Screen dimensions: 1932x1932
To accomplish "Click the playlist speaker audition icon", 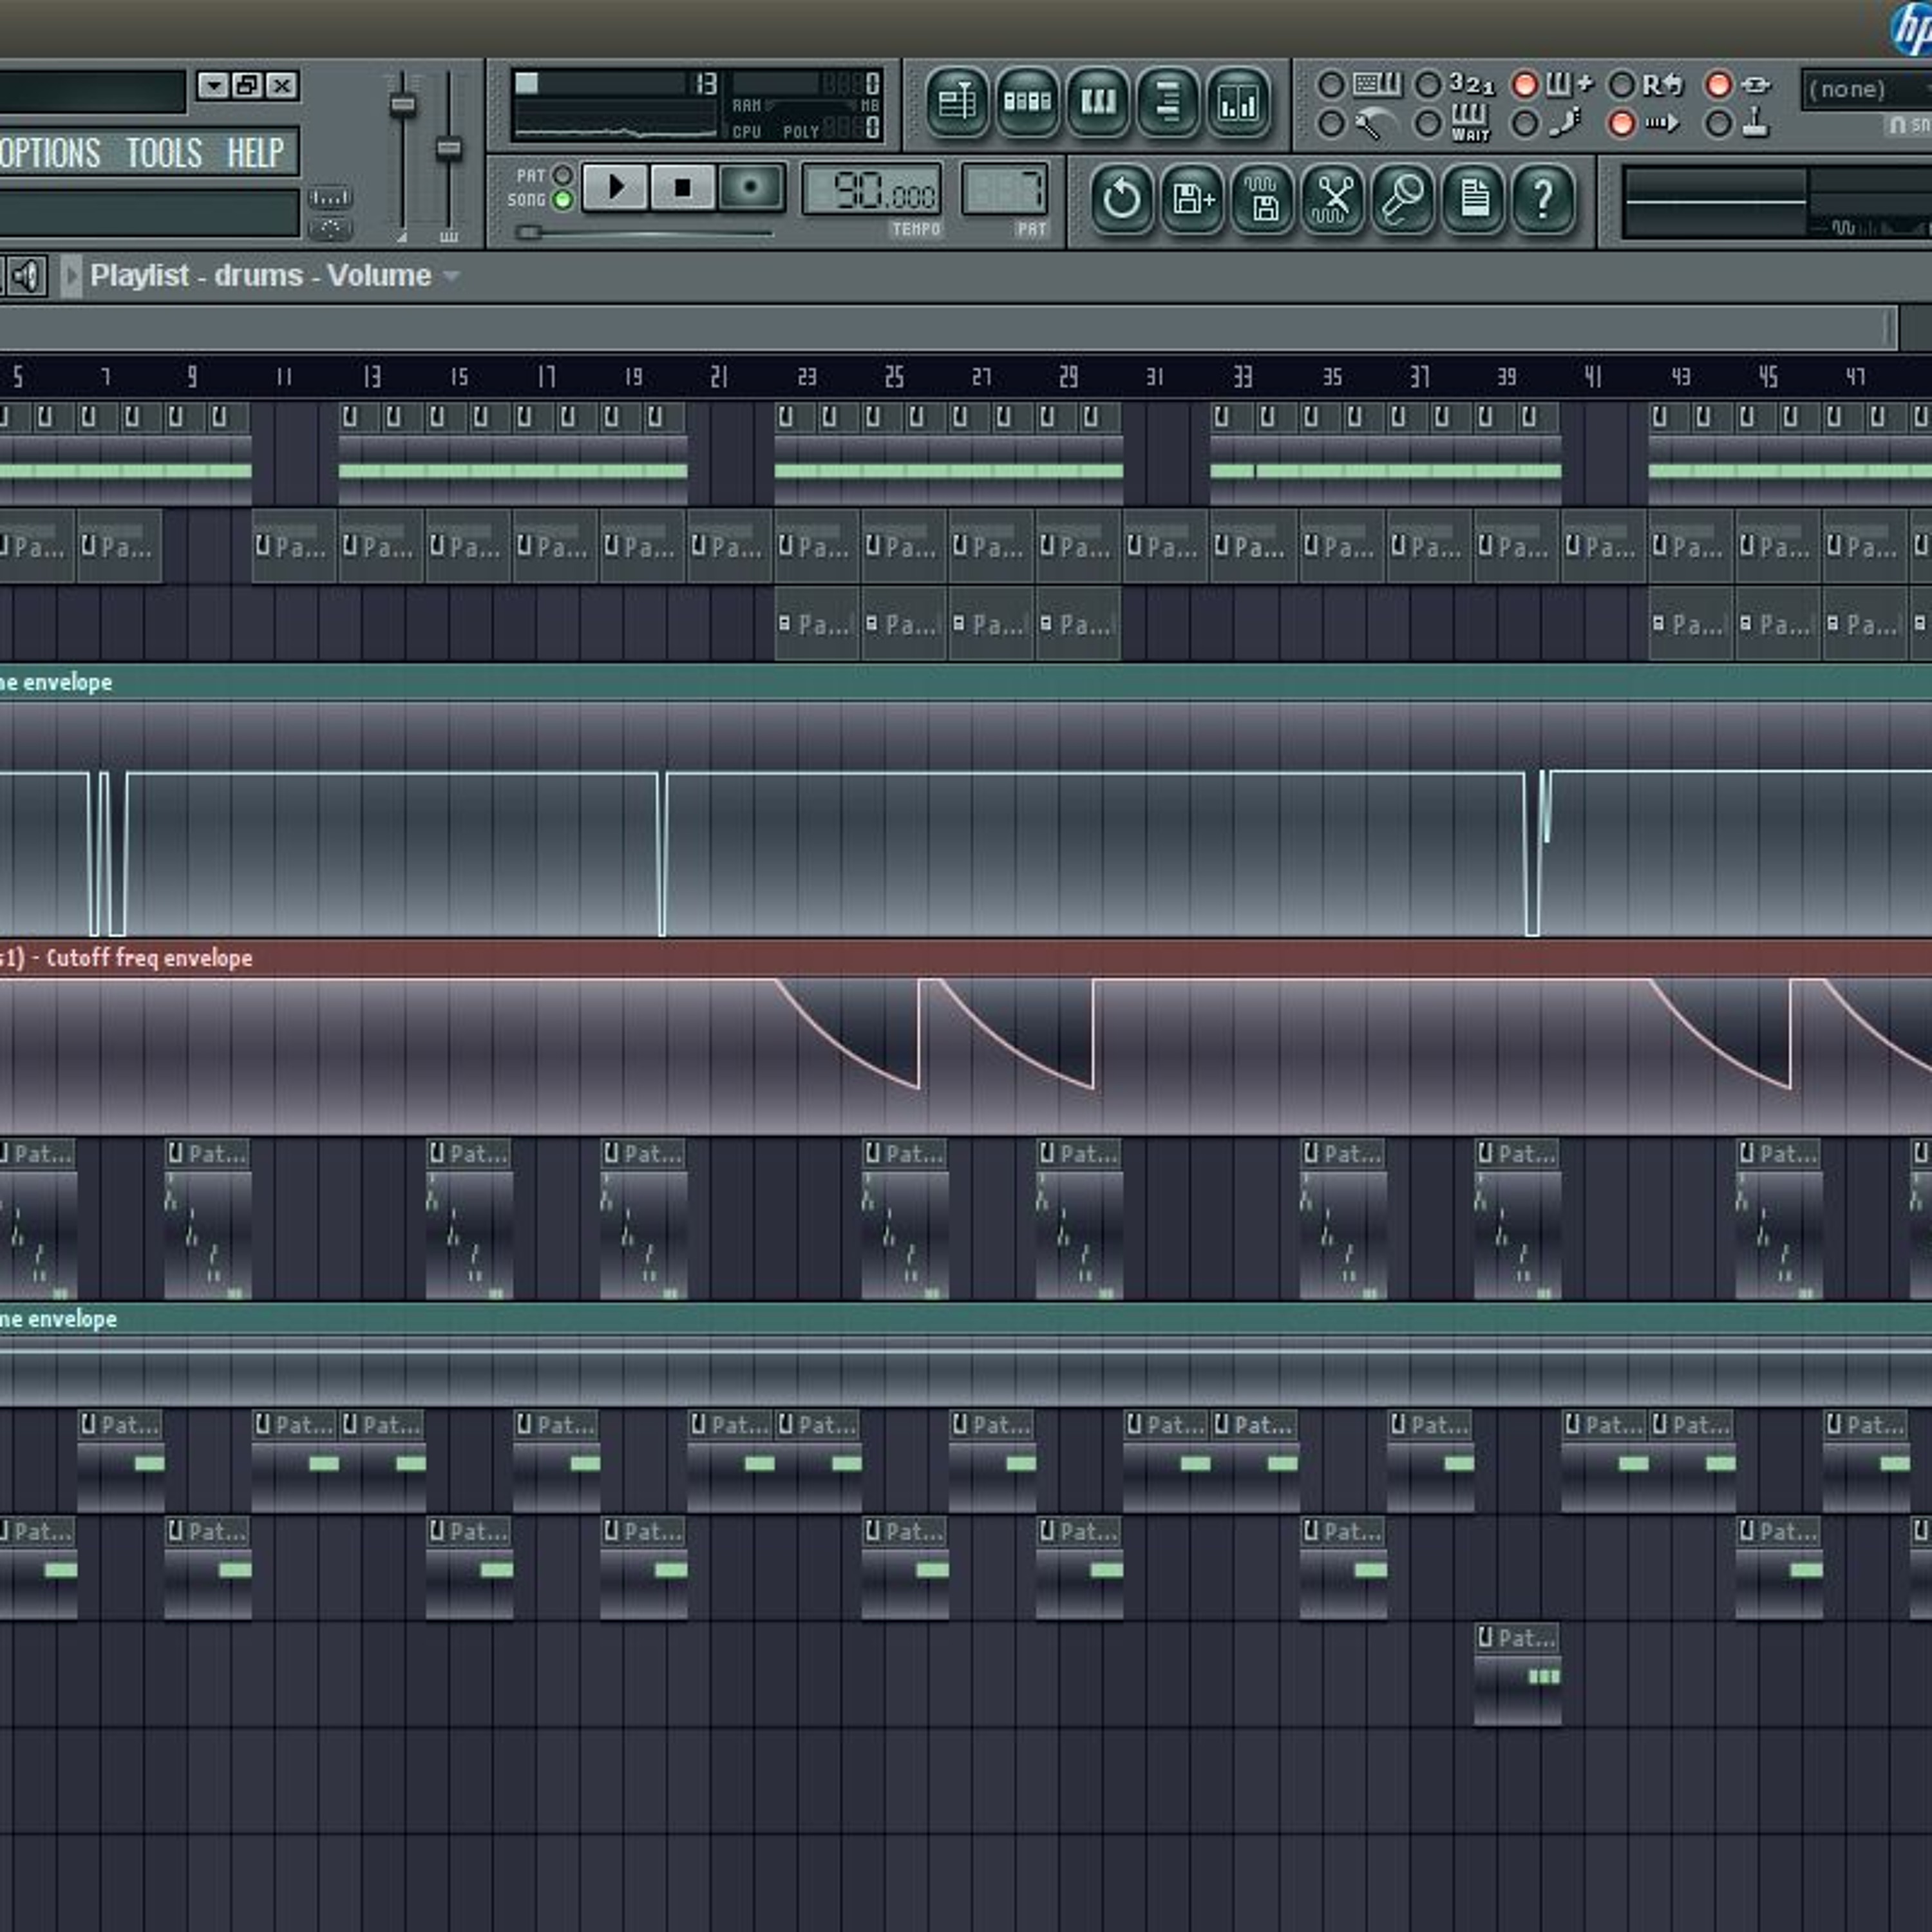I will (x=27, y=276).
